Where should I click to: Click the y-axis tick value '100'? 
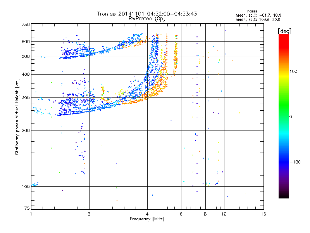coord(26,186)
